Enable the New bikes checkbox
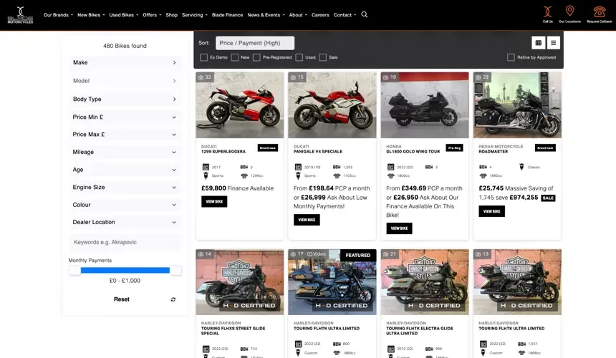The height and width of the screenshot is (358, 616). click(x=234, y=57)
